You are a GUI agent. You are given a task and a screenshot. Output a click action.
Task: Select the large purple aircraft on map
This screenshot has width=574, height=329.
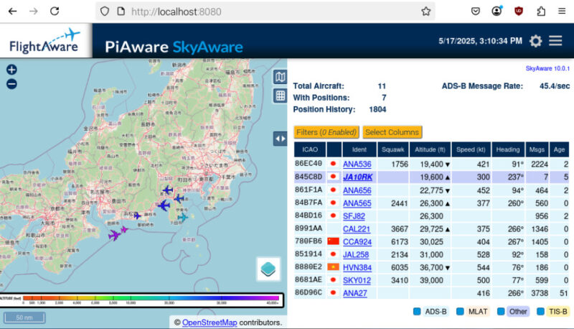(115, 235)
